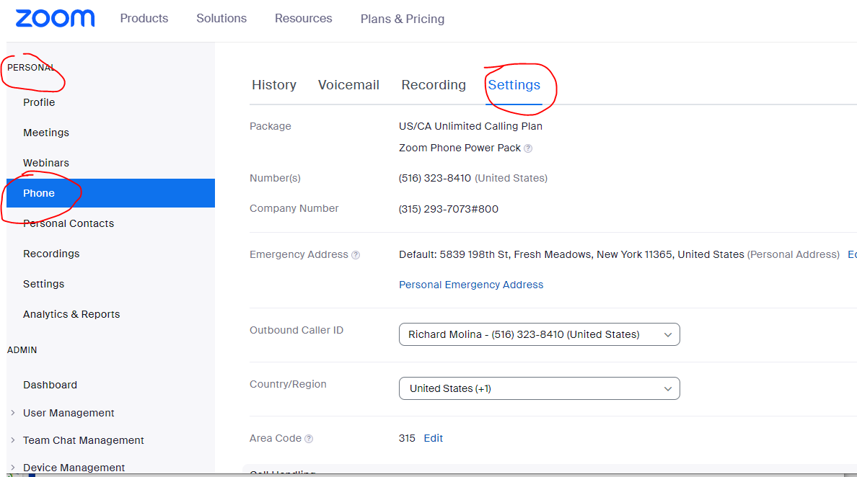The height and width of the screenshot is (477, 857).
Task: Click the Company Number label
Action: (294, 208)
